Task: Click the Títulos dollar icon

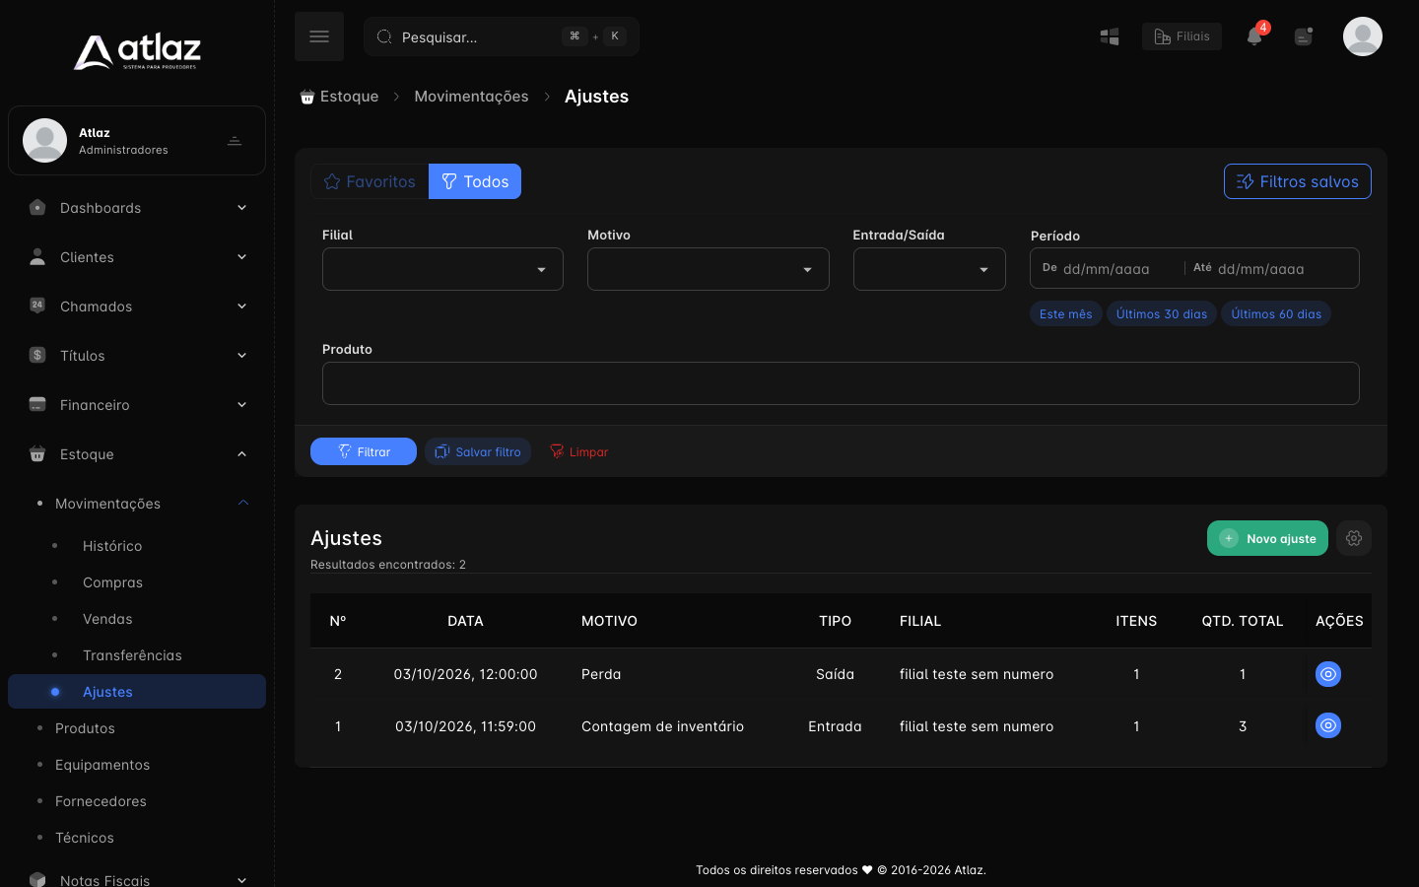Action: coord(37,355)
